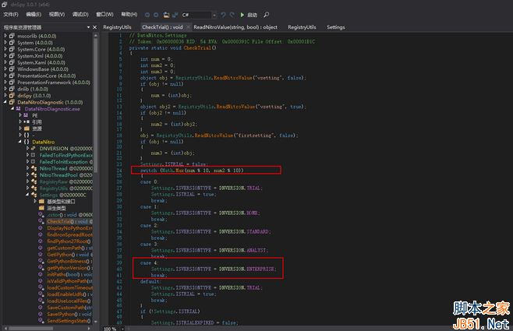Click the DNVERSION enum icon

pyautogui.click(x=34, y=148)
